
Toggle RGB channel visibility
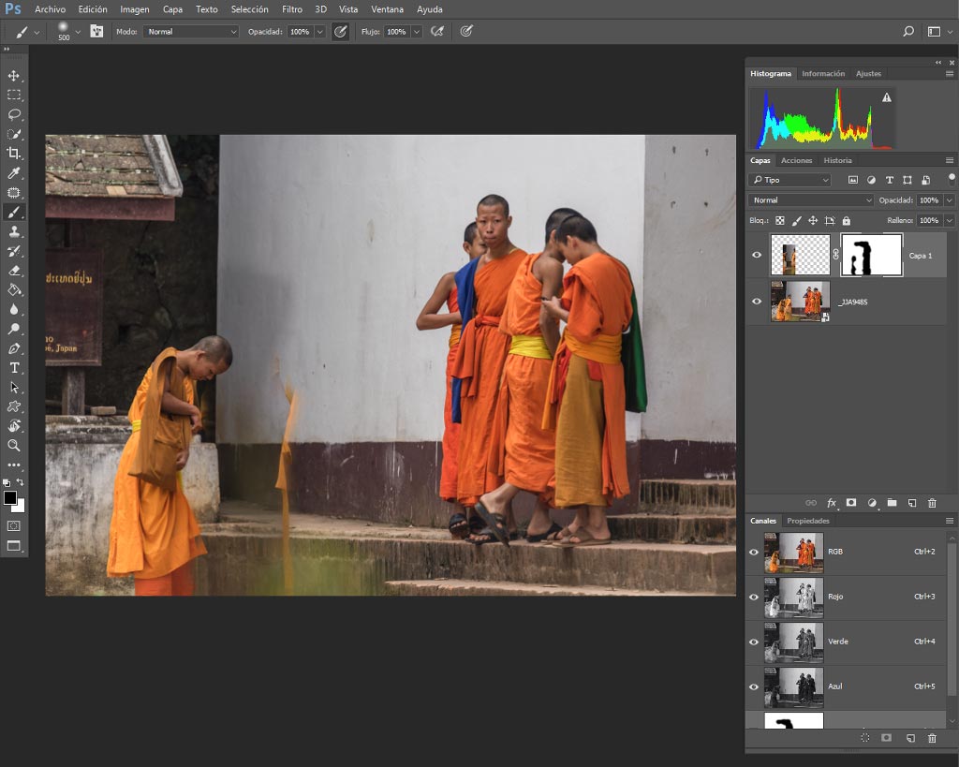pos(754,552)
